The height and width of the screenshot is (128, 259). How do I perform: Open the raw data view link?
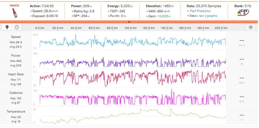pos(201,16)
